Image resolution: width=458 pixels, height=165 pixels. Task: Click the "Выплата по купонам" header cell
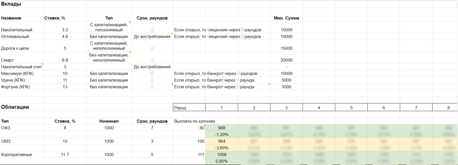click(x=194, y=121)
